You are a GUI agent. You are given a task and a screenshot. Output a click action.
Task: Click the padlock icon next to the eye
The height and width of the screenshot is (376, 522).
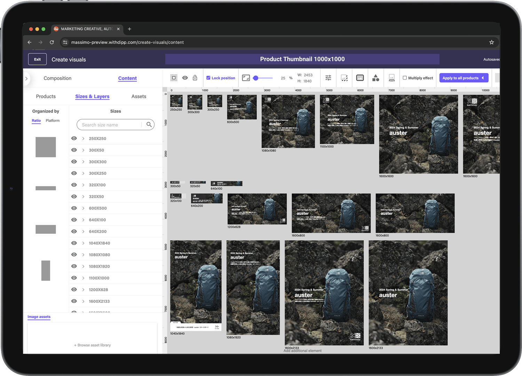[195, 78]
